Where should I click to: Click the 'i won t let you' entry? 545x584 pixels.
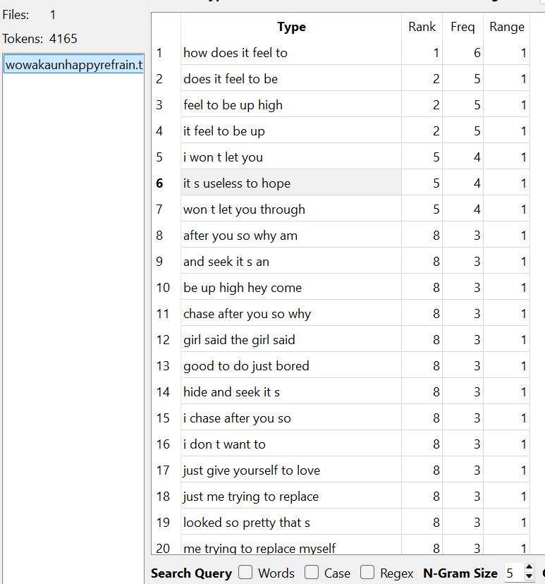223,157
